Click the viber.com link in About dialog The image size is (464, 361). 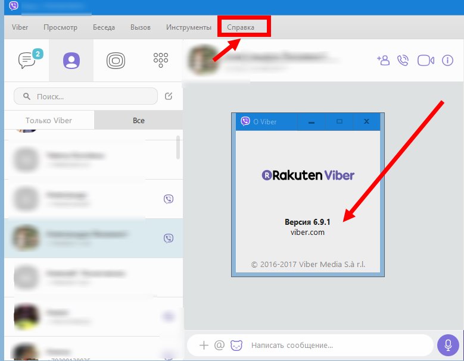tap(307, 232)
